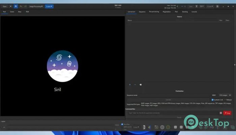Viewport: 236px width, 135px height.
Task: Click the redo arrow icon
Action: pyautogui.click(x=25, y=6)
